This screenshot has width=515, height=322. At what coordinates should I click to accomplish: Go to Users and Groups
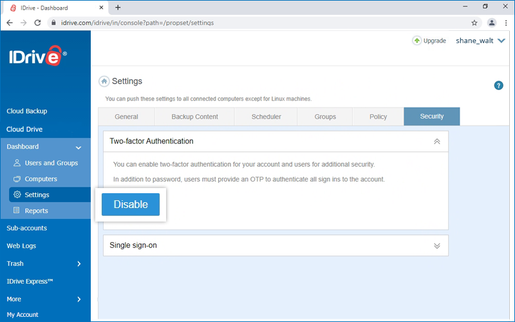pos(51,163)
